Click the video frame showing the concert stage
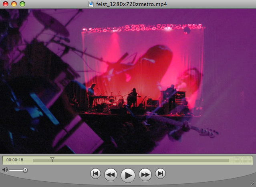Viewport: 256px width, 187px height. 128,81
